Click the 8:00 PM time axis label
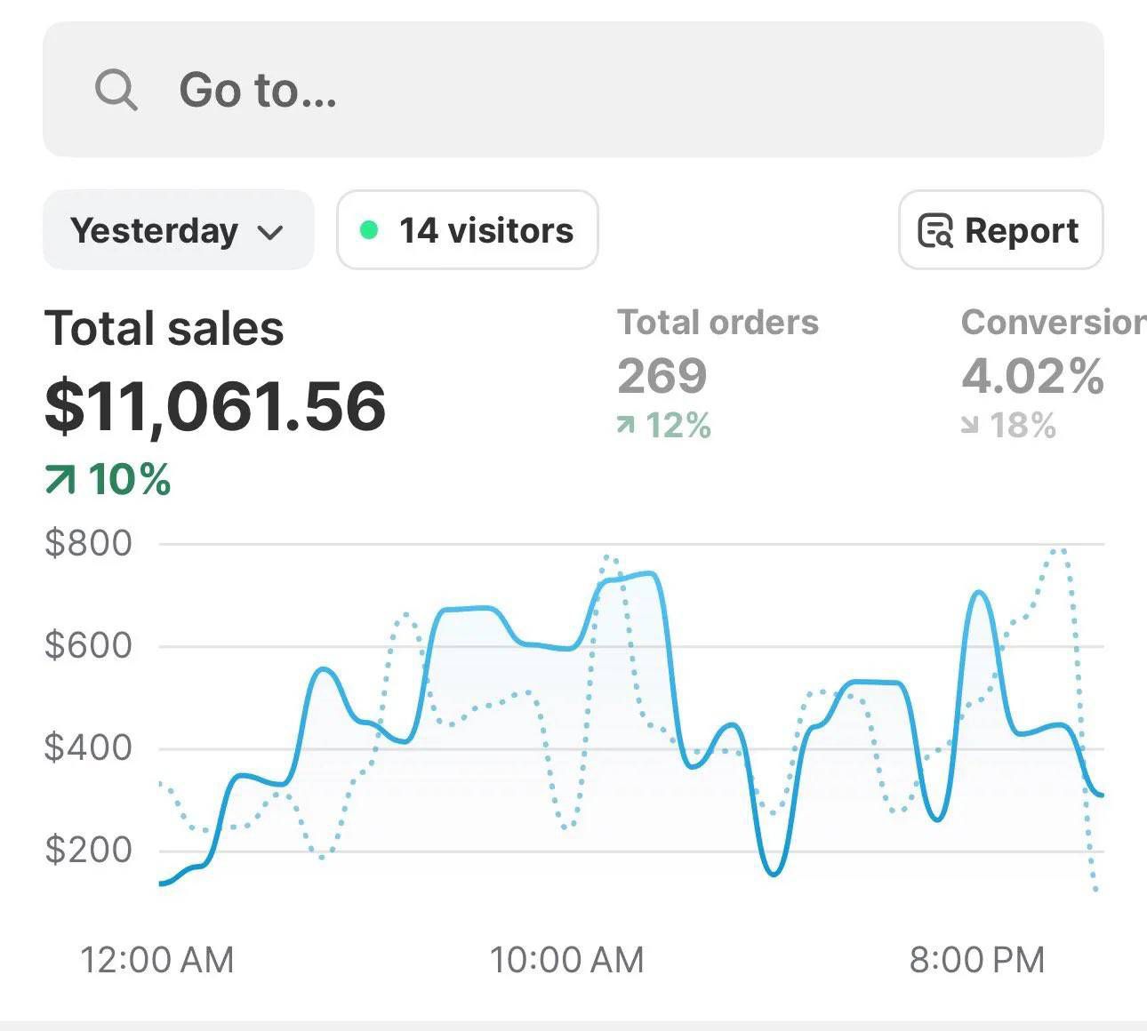 (976, 960)
